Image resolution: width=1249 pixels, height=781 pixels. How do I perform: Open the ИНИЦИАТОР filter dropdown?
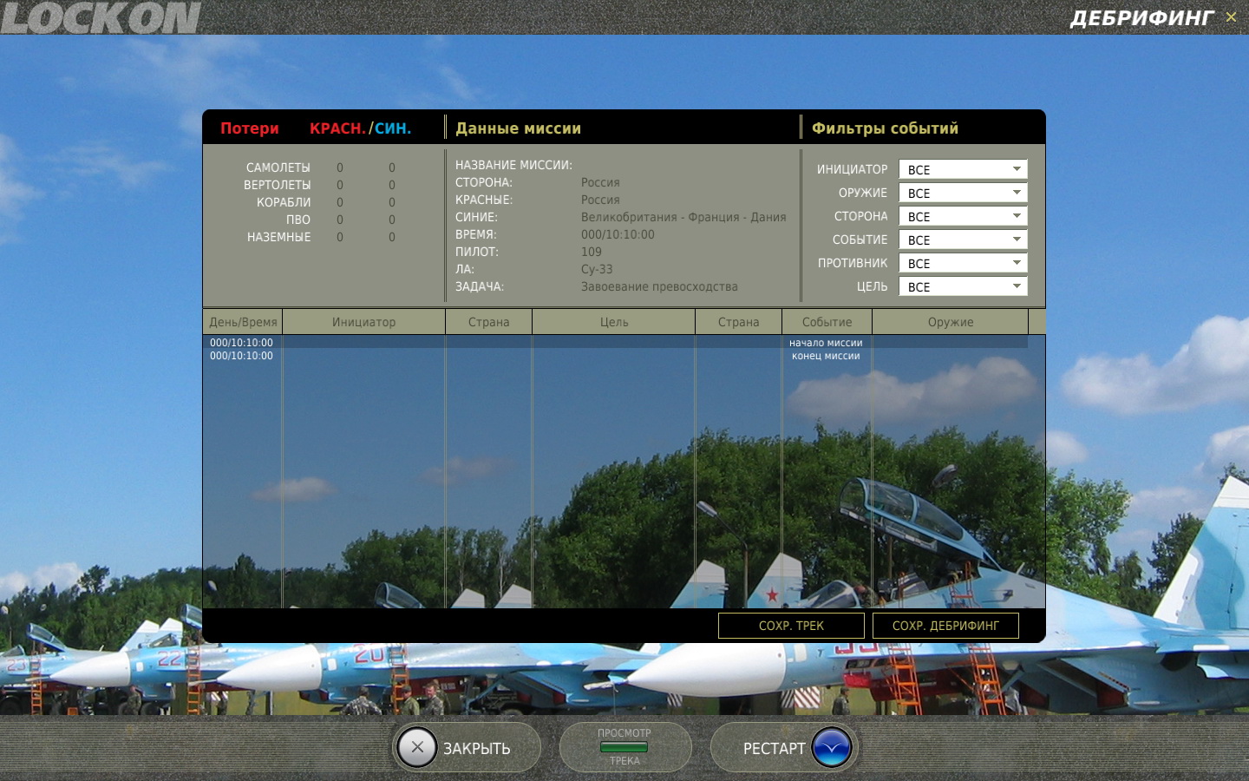tap(963, 169)
